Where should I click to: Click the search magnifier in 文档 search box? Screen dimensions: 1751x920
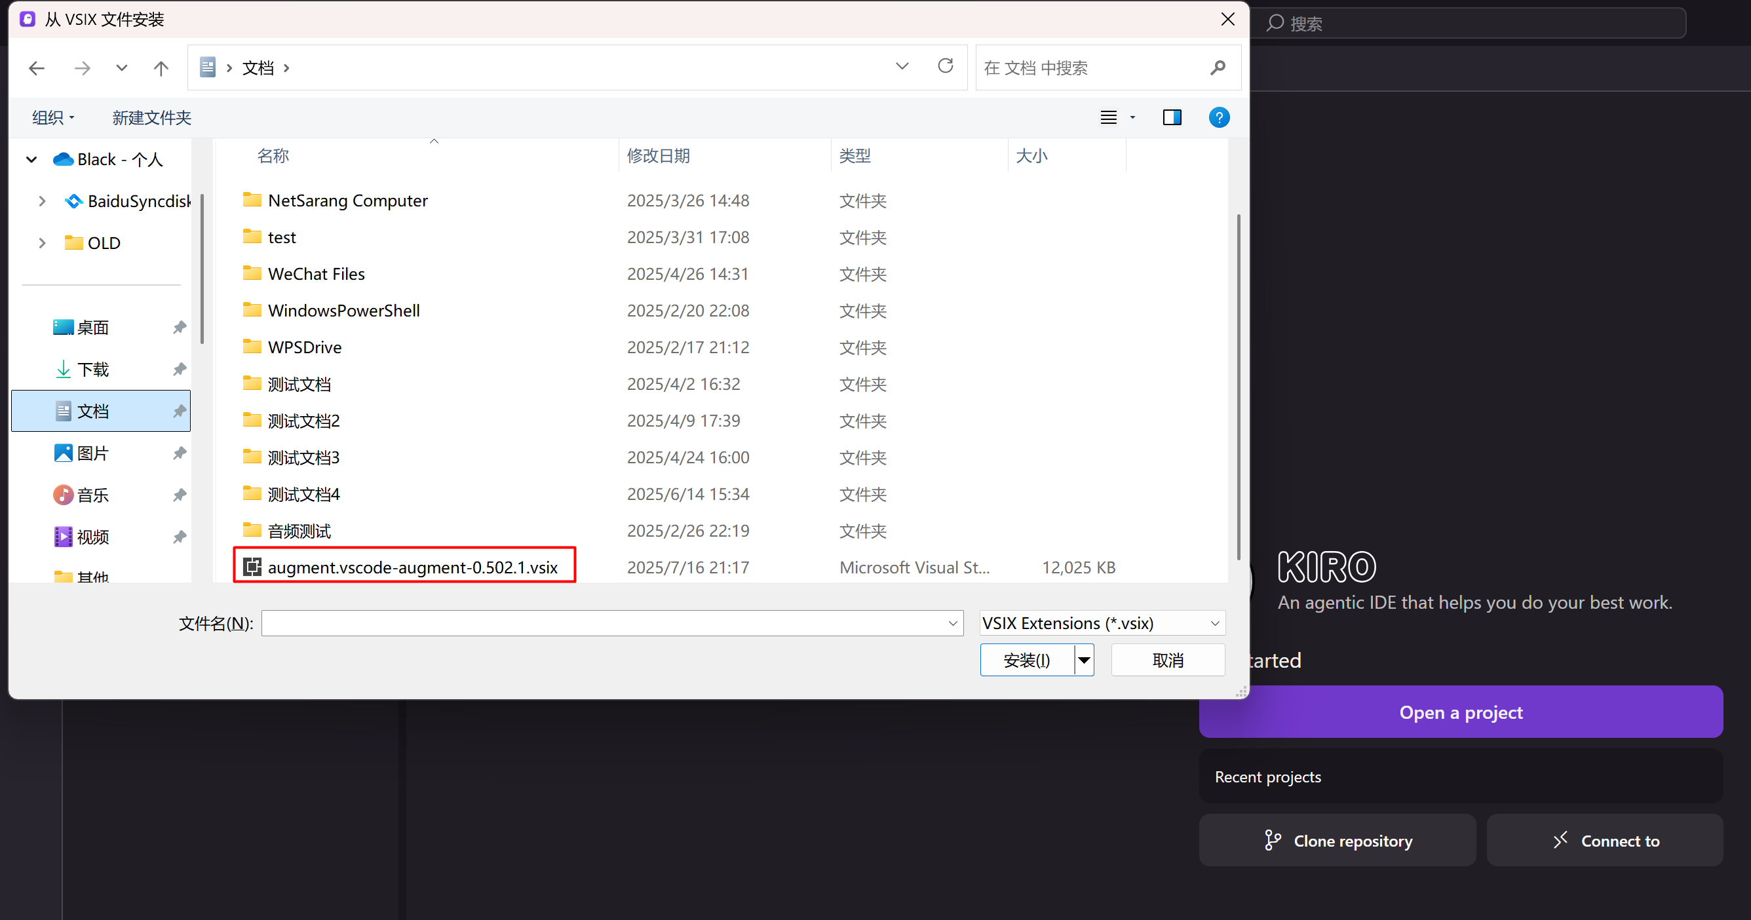point(1218,67)
